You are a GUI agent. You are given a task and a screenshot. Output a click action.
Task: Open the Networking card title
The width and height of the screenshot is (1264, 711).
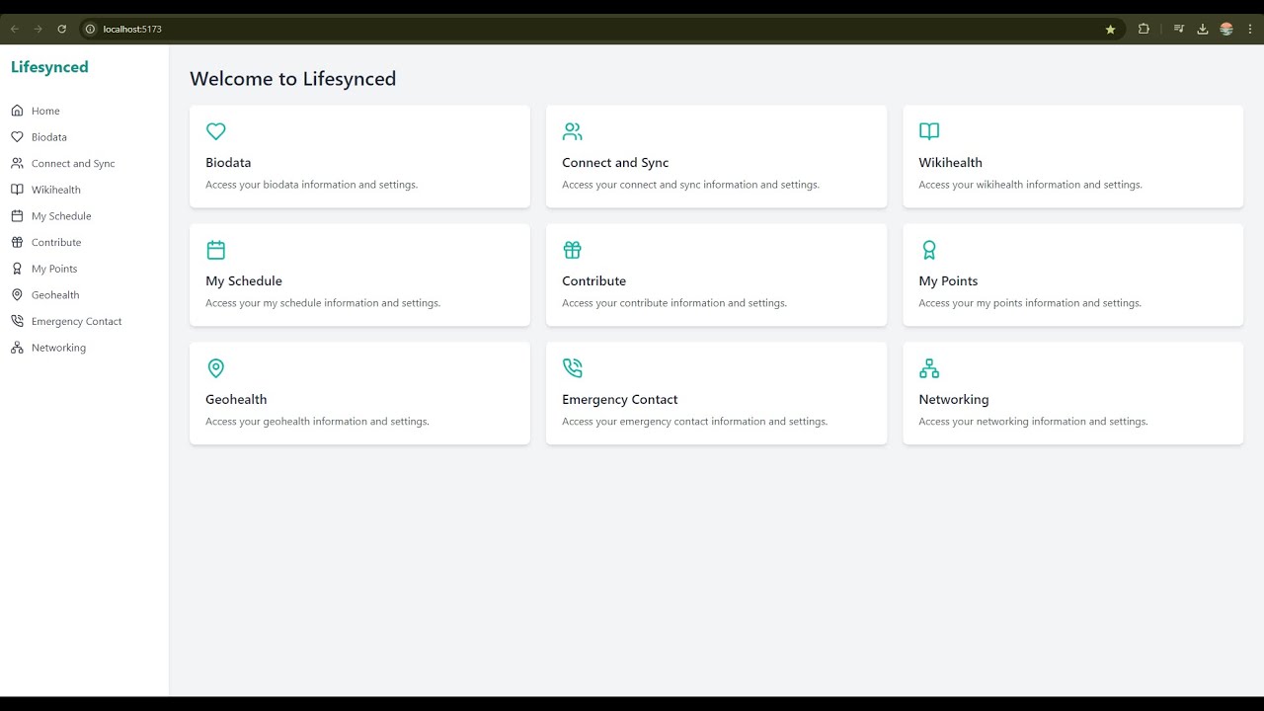953,399
